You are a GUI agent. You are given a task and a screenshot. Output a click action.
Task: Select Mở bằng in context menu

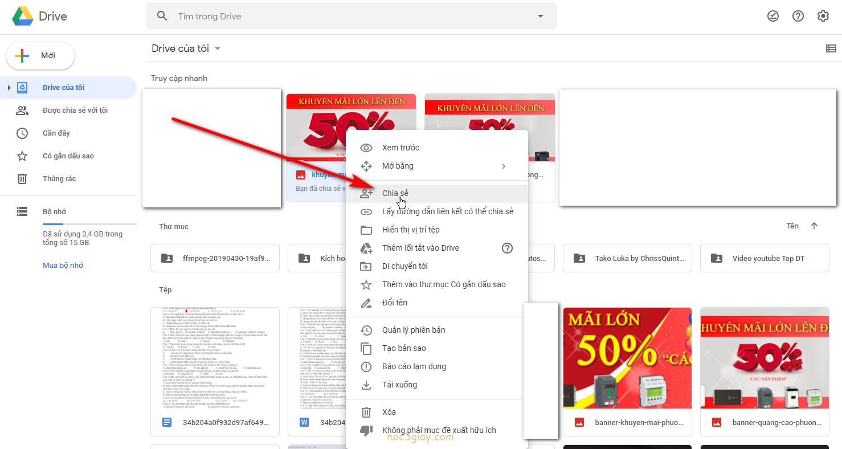(x=437, y=166)
